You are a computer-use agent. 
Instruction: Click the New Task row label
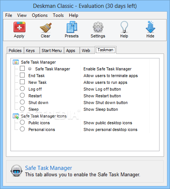[x=37, y=82]
